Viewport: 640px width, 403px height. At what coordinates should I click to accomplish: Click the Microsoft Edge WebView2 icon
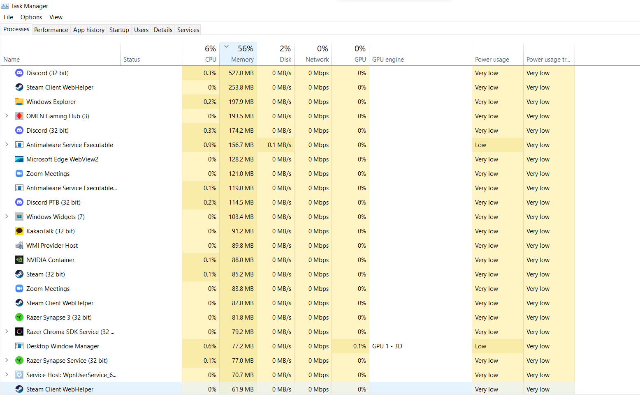tap(19, 159)
